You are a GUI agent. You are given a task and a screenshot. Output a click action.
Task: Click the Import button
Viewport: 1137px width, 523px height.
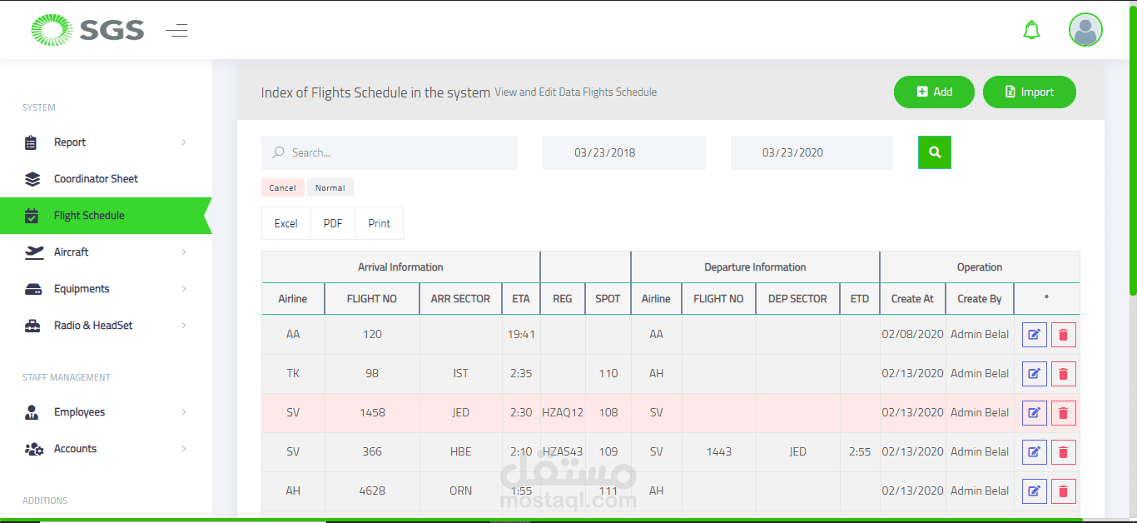pos(1029,92)
